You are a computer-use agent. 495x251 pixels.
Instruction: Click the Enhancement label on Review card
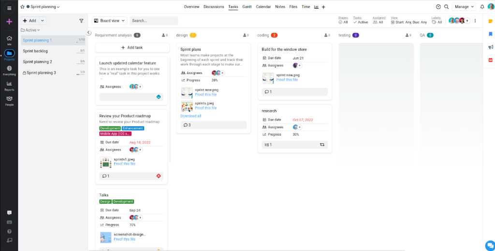pyautogui.click(x=133, y=128)
